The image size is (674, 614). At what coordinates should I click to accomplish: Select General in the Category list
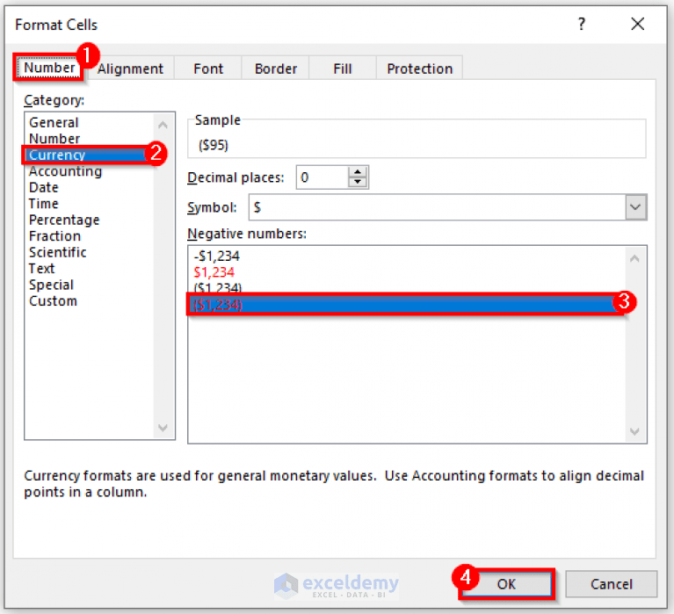coord(89,122)
